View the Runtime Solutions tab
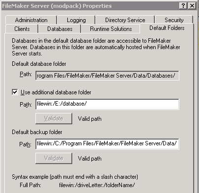This screenshot has width=199, height=193. pos(111,29)
